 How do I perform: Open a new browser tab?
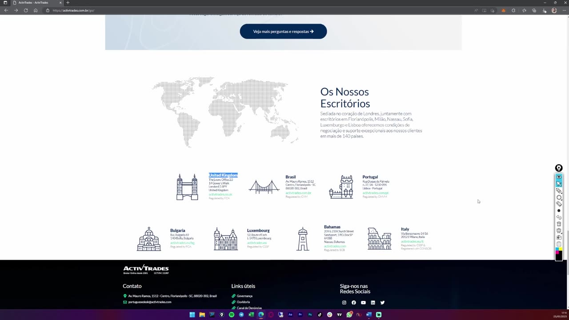(x=68, y=3)
